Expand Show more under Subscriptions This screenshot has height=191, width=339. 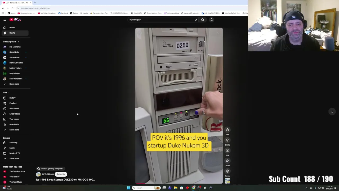tap(15, 84)
